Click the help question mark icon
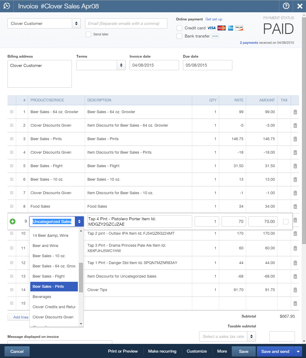306x358 pixels. tap(286, 6)
